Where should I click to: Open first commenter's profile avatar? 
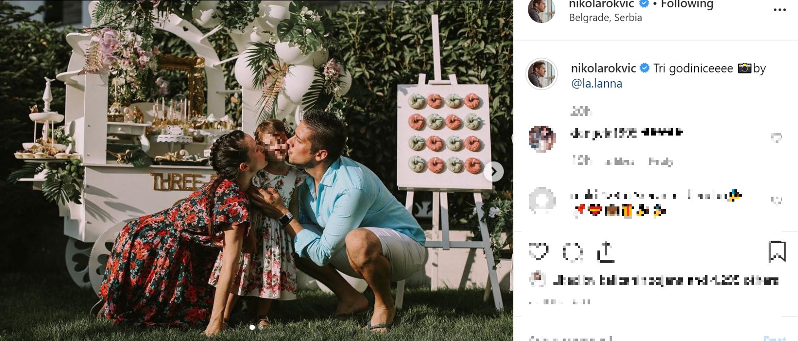click(542, 138)
